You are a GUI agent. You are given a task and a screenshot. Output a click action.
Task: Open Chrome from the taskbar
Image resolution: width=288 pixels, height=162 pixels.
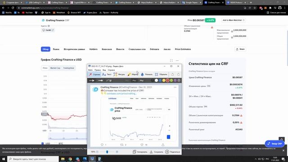pos(70,159)
